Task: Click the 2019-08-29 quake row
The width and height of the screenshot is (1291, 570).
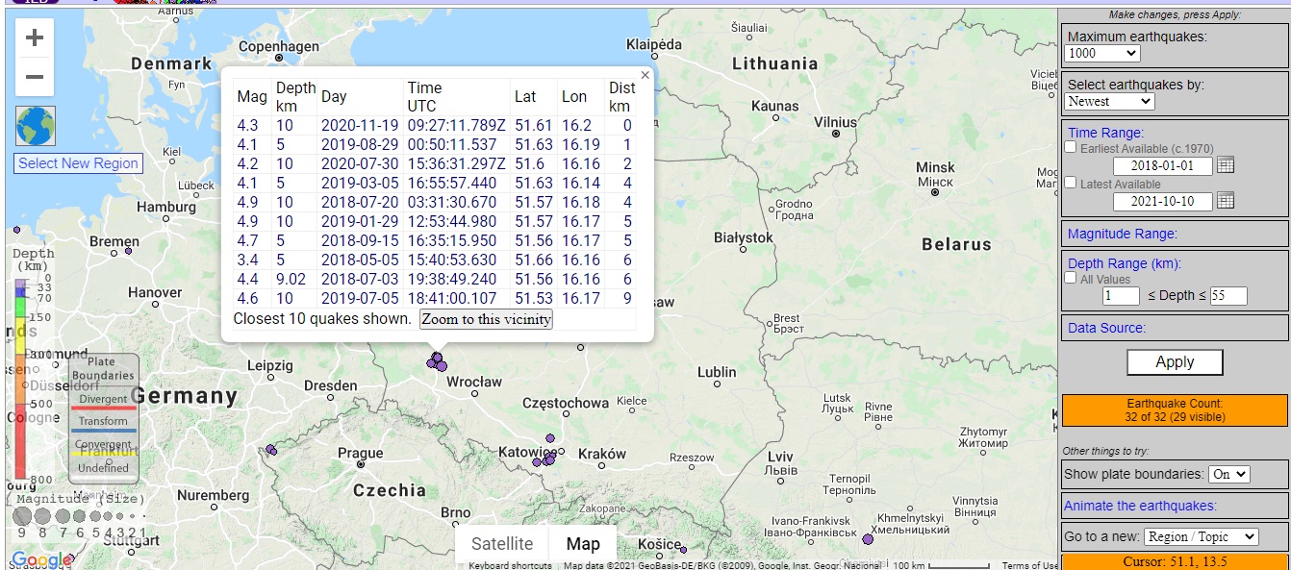Action: click(x=435, y=144)
